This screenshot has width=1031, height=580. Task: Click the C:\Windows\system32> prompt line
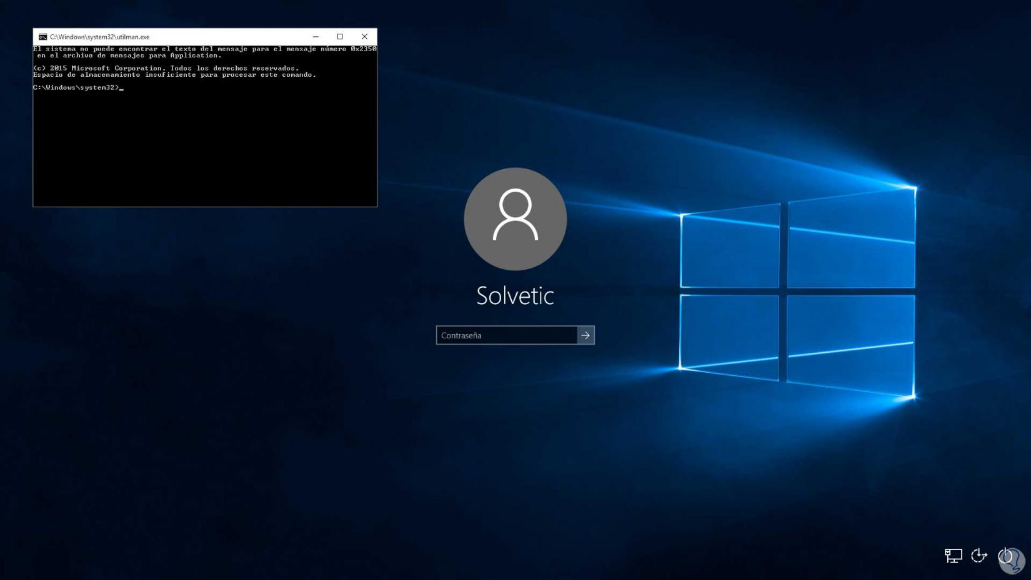[x=78, y=88]
